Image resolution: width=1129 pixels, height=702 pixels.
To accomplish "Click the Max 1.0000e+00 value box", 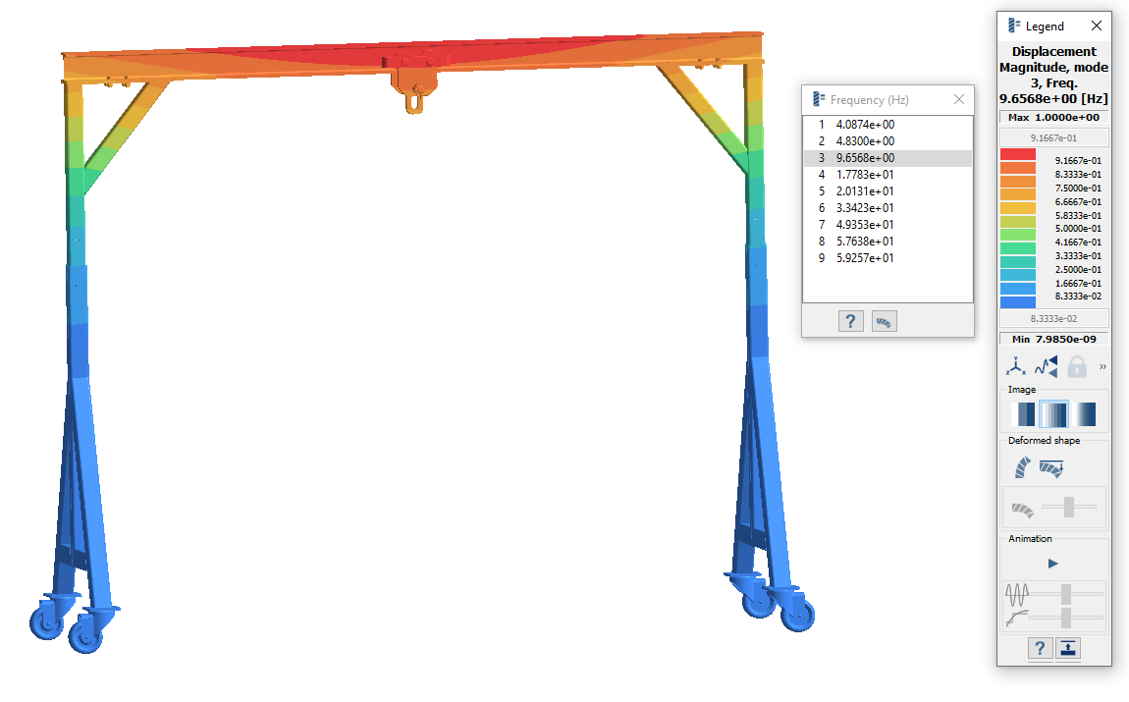I will coord(1054,118).
